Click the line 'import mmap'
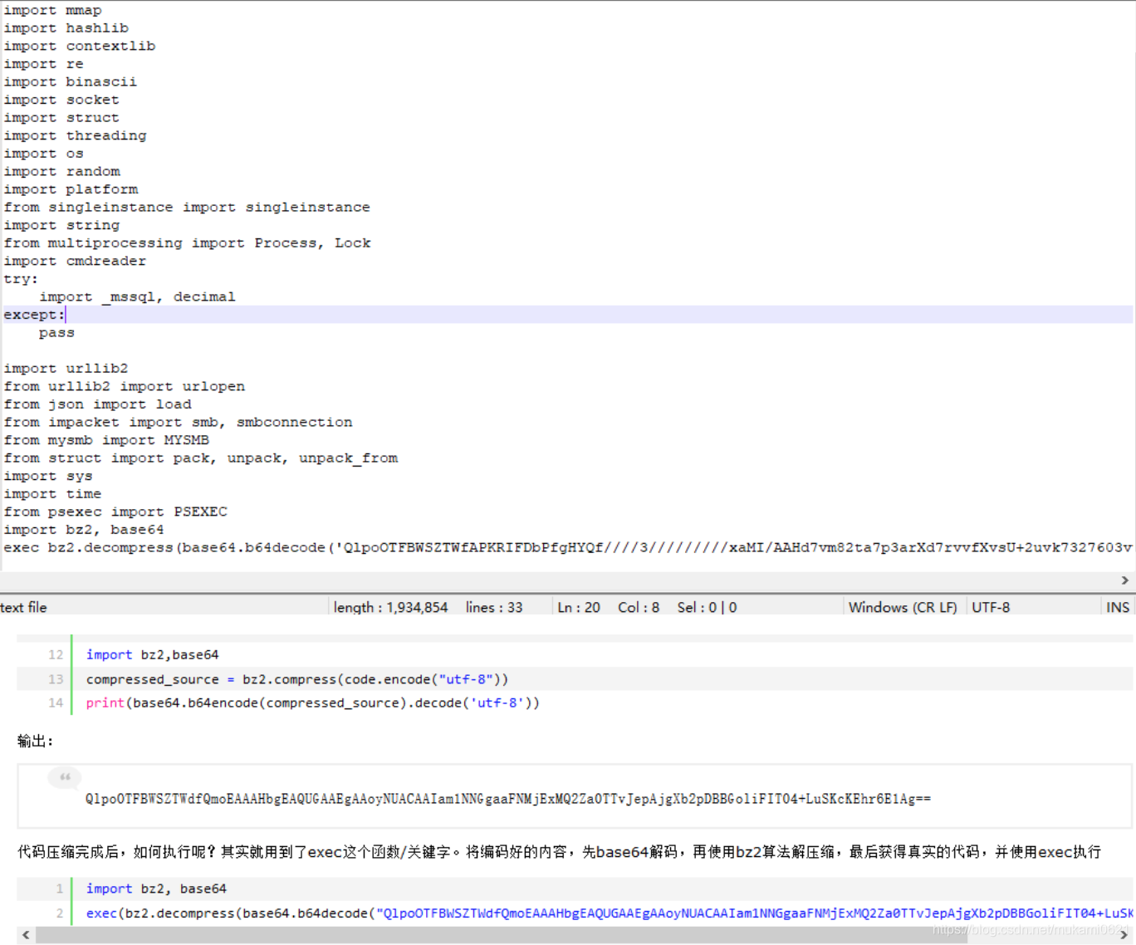The image size is (1136, 945). pyautogui.click(x=52, y=10)
